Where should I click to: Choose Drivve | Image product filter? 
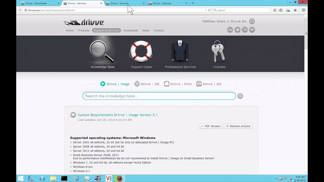[115, 84]
